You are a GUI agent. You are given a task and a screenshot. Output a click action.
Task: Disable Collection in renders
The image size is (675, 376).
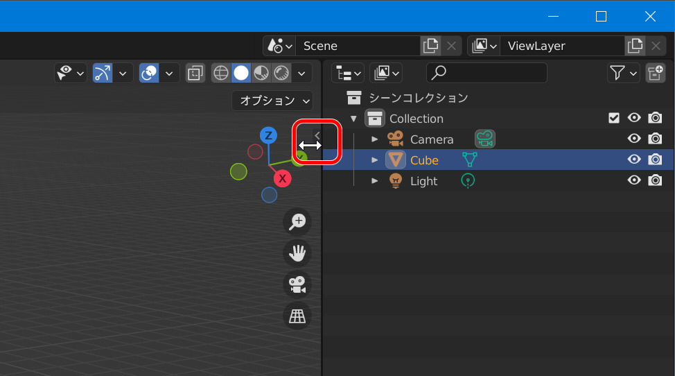click(x=655, y=117)
